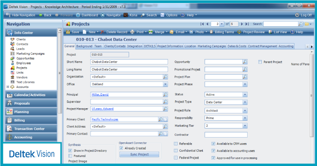Click the lookup icon for Promotional Project
This screenshot has height=166, width=317.
pyautogui.click(x=245, y=69)
